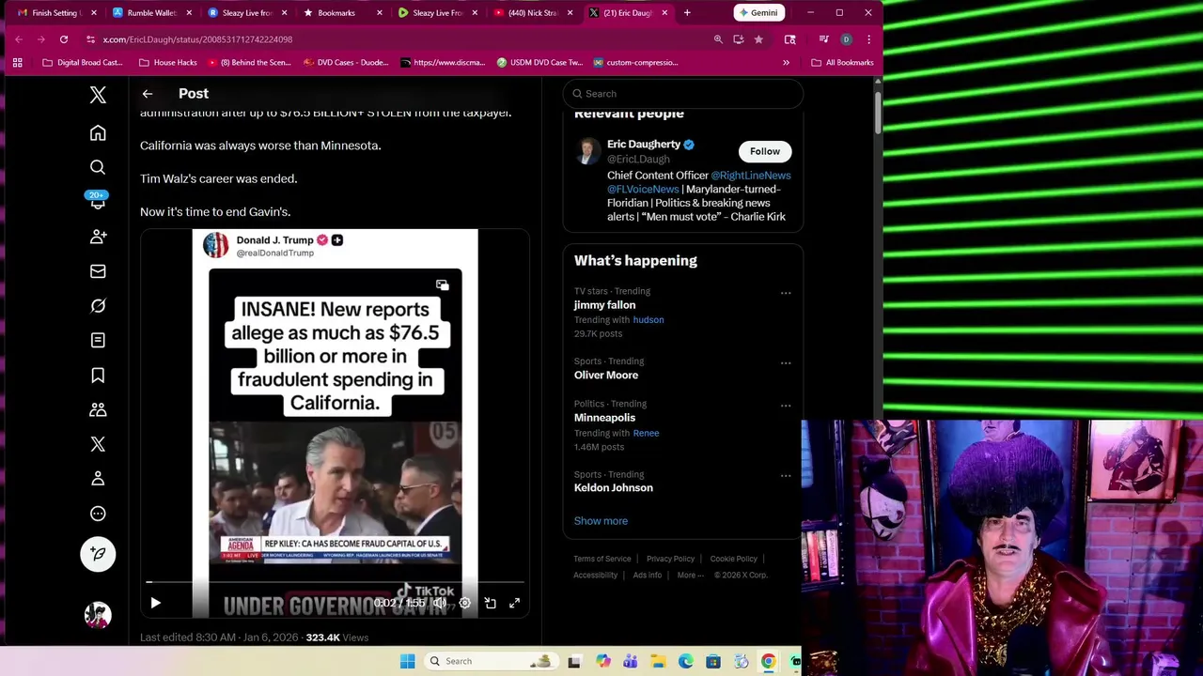Image resolution: width=1203 pixels, height=676 pixels.
Task: Compose a new post with feather button
Action: pos(98,554)
